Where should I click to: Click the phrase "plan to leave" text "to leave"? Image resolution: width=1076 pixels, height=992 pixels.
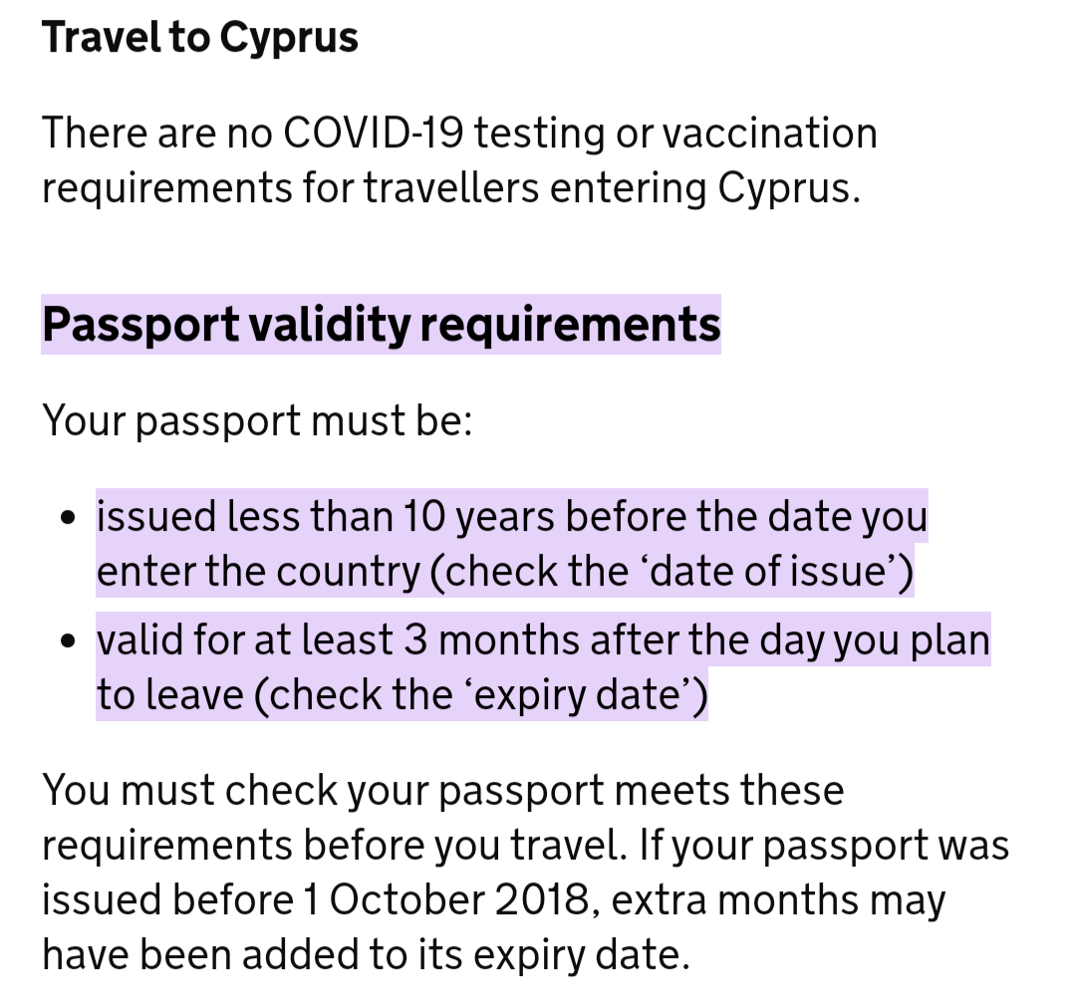click(x=168, y=696)
